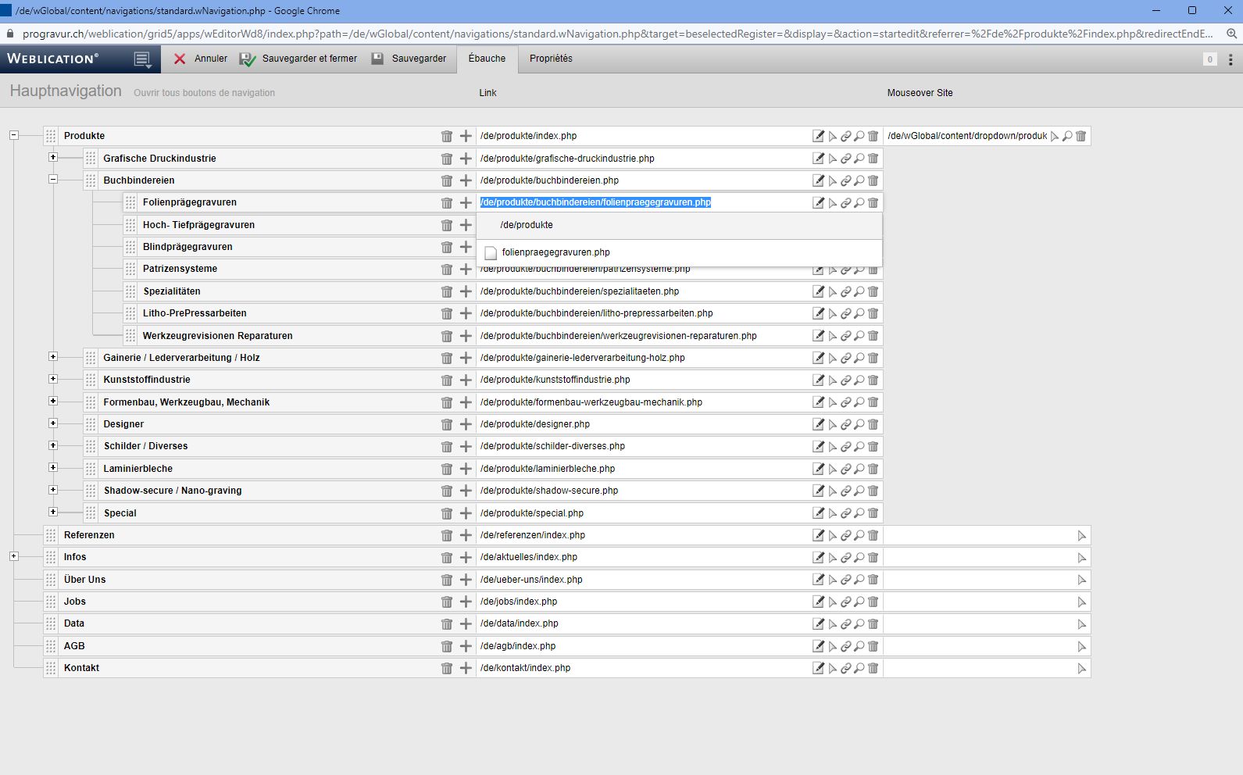Delete the Produkte mouseover site path
1243x775 pixels.
(x=1081, y=137)
